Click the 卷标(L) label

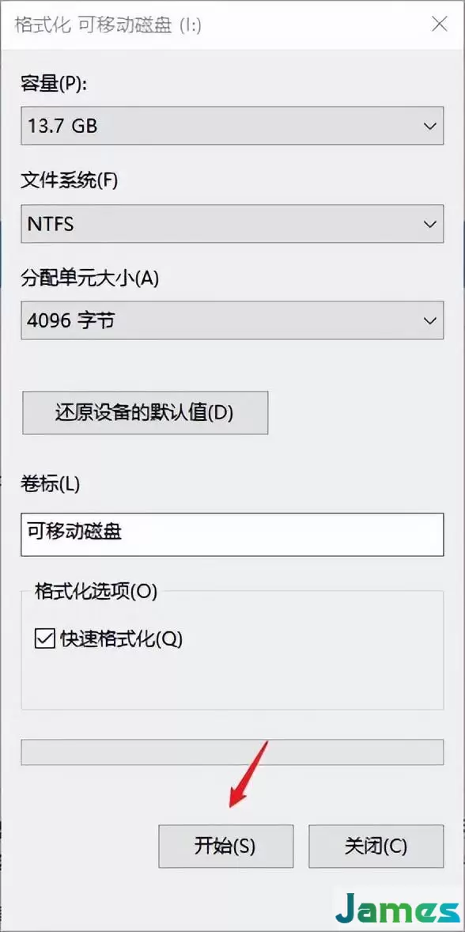pyautogui.click(x=50, y=484)
